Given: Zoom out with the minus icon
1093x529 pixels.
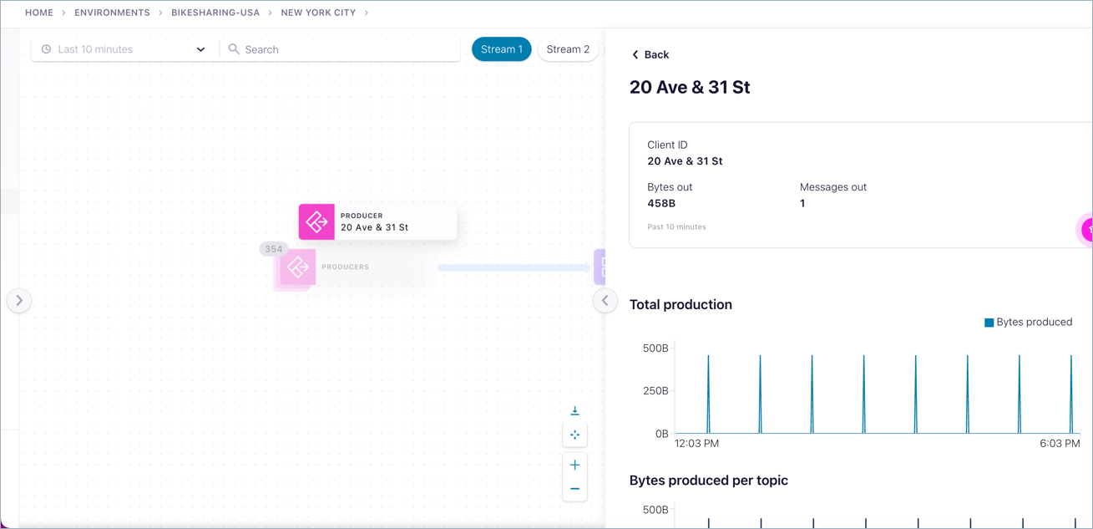Looking at the screenshot, I should 574,489.
